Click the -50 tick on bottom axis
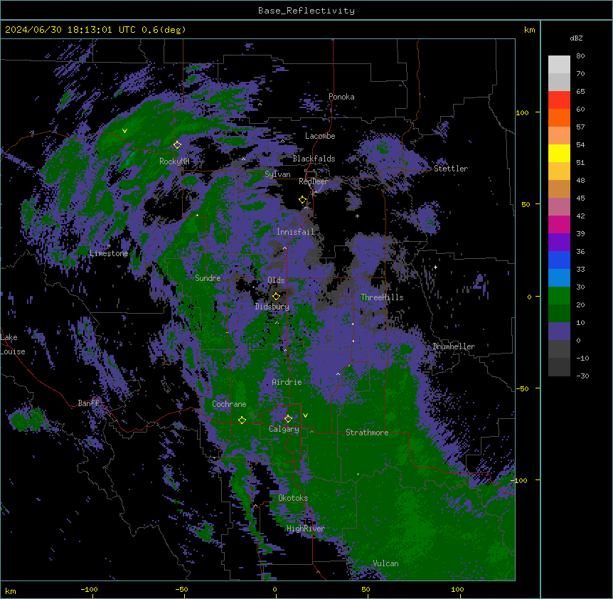Image resolution: width=613 pixels, height=599 pixels. pos(181,589)
